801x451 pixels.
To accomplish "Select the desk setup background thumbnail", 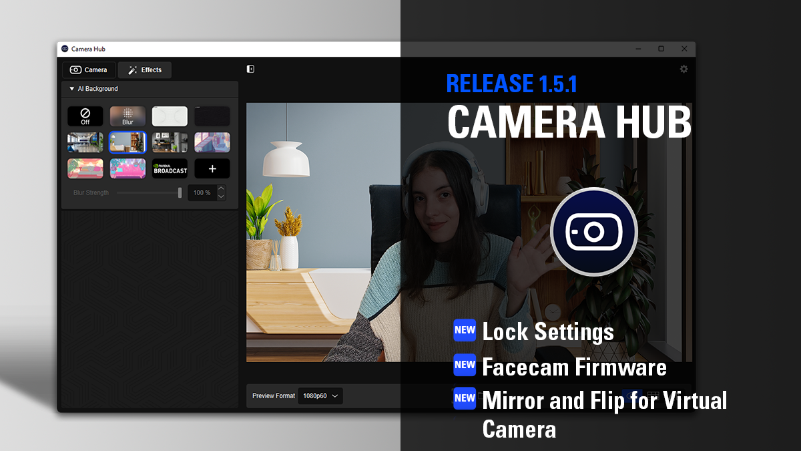I will [170, 142].
